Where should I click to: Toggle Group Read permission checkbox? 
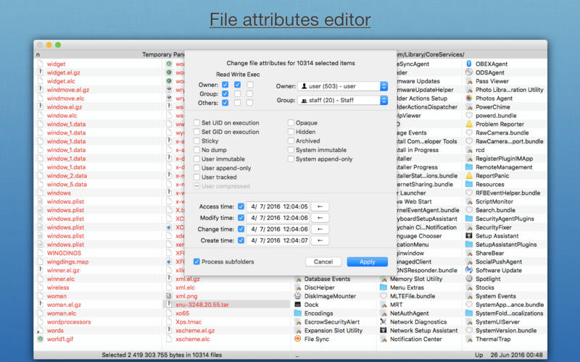point(225,94)
